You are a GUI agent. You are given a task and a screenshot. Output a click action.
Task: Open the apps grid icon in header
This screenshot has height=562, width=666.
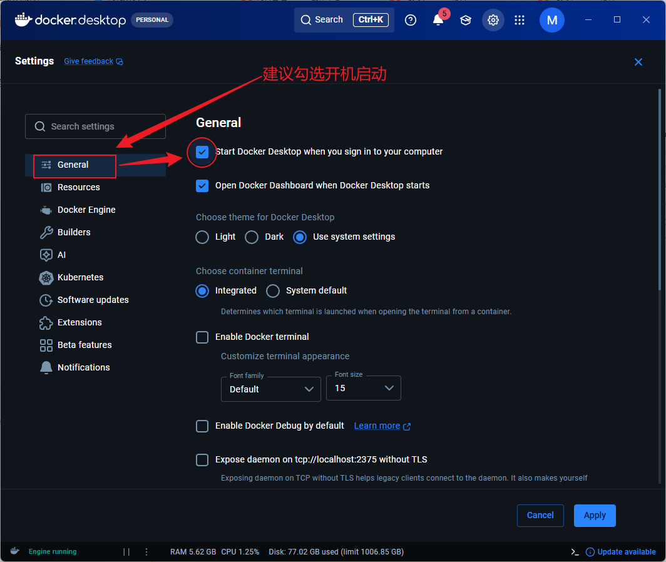(x=520, y=20)
